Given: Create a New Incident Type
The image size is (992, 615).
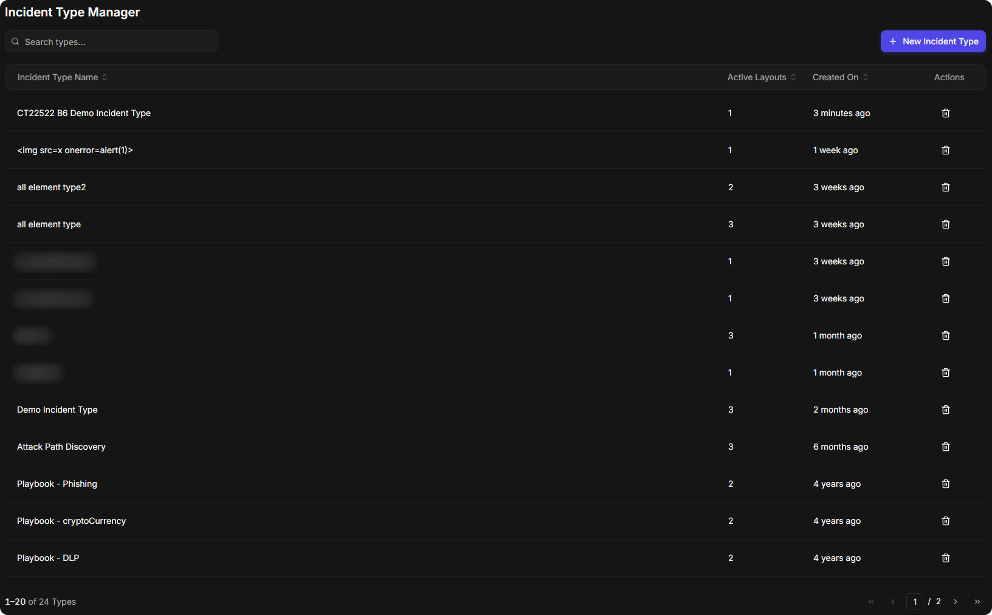Looking at the screenshot, I should click(x=933, y=41).
